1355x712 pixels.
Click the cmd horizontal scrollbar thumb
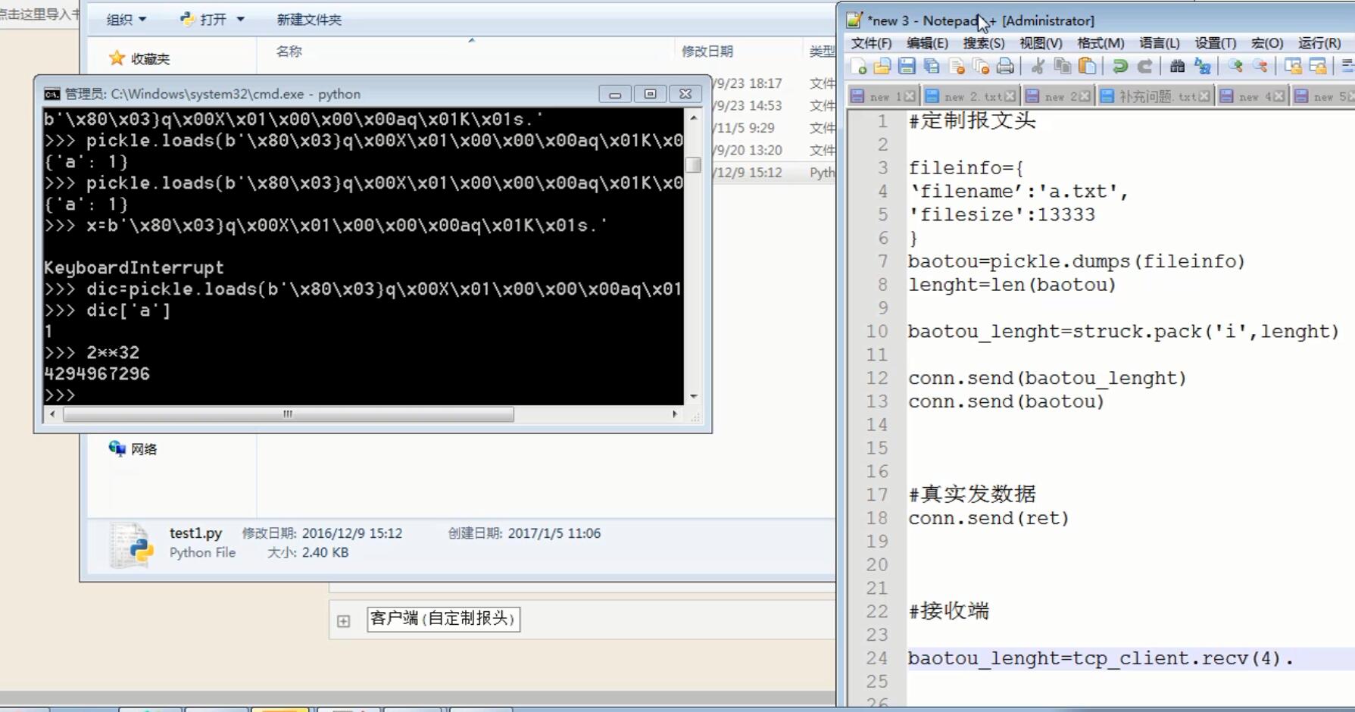(288, 414)
